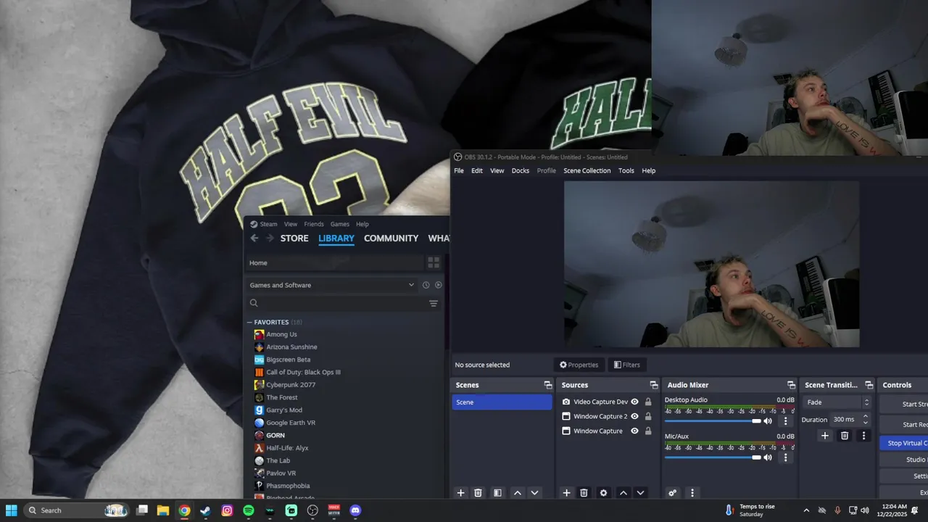Open OBS Tools menu
928x522 pixels.
click(x=626, y=170)
